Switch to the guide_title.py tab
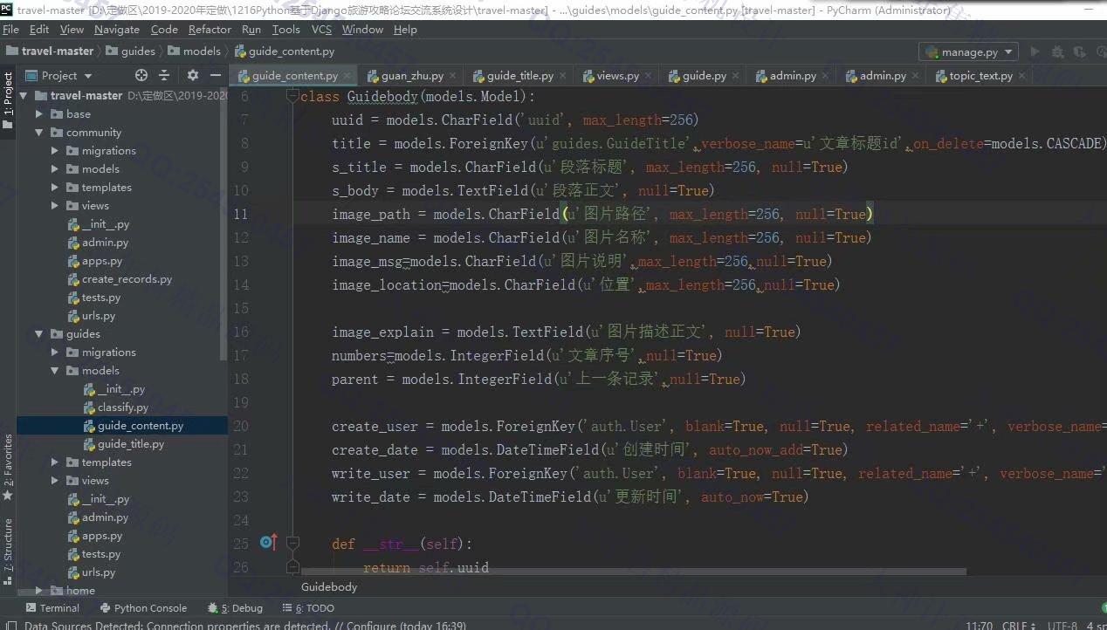 [520, 76]
